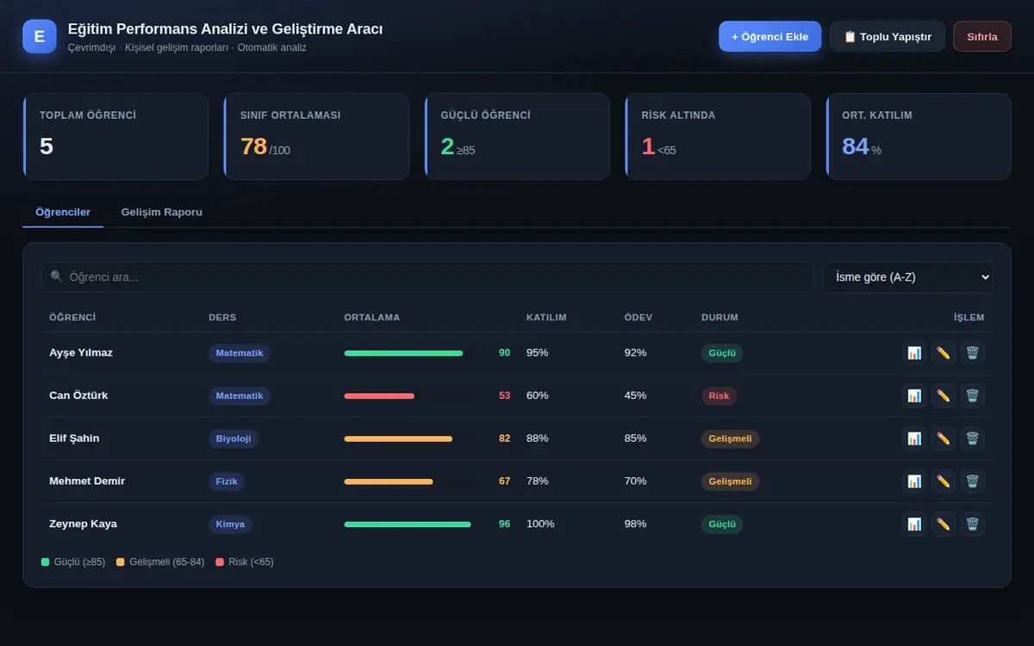Open chart report icon for Zeynep Kaya
Viewport: 1034px width, 646px height.
(914, 524)
